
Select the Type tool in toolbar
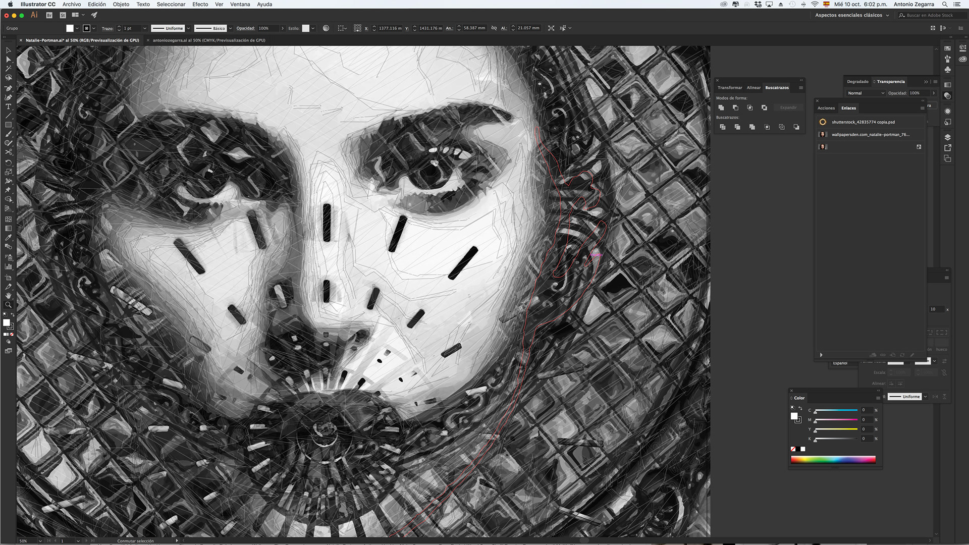tap(8, 106)
